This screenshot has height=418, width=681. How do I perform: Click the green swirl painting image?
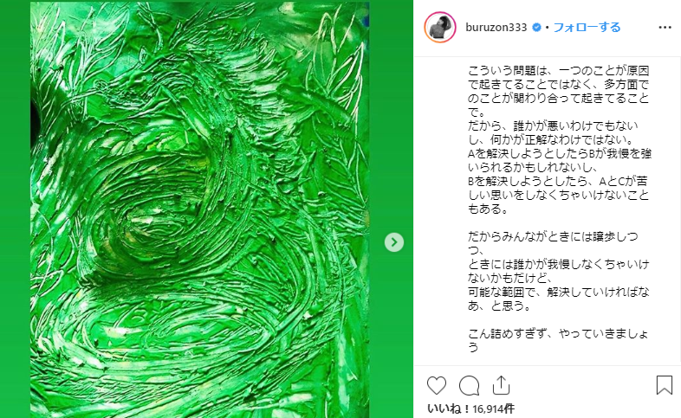200,210
